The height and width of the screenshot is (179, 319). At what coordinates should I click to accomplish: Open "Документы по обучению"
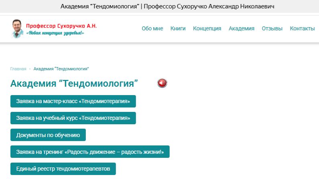(48, 135)
